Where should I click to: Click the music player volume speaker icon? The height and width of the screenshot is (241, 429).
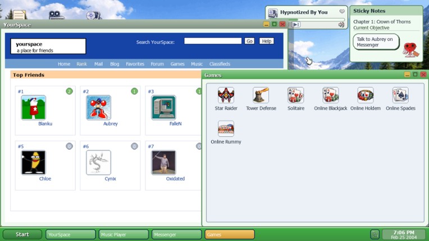click(341, 25)
